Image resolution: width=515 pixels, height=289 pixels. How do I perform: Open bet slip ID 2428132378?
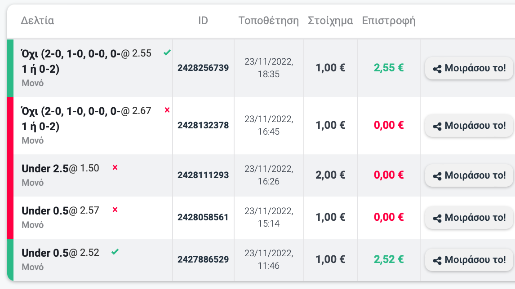(203, 125)
